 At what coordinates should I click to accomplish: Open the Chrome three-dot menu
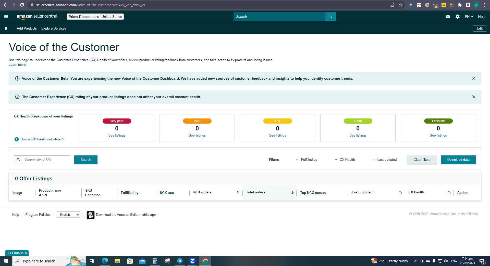point(484,5)
